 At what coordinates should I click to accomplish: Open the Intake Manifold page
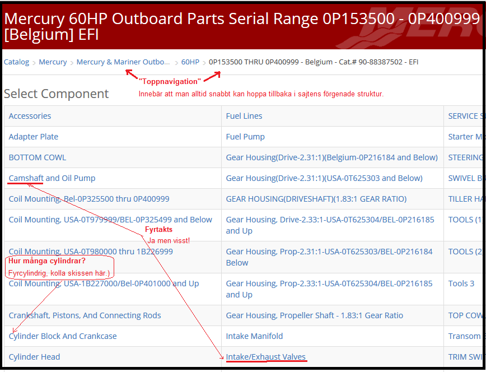(x=254, y=336)
